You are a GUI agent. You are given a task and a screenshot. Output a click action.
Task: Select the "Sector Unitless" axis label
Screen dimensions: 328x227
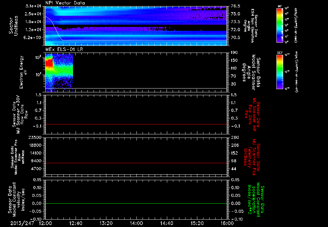tap(13, 26)
